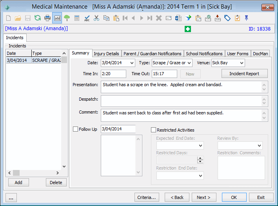Click the blue tag icon
Image resolution: width=278 pixels, height=206 pixels.
point(227,18)
